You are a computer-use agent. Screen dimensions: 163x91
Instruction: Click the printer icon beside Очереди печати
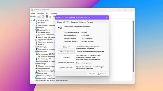click(36, 69)
